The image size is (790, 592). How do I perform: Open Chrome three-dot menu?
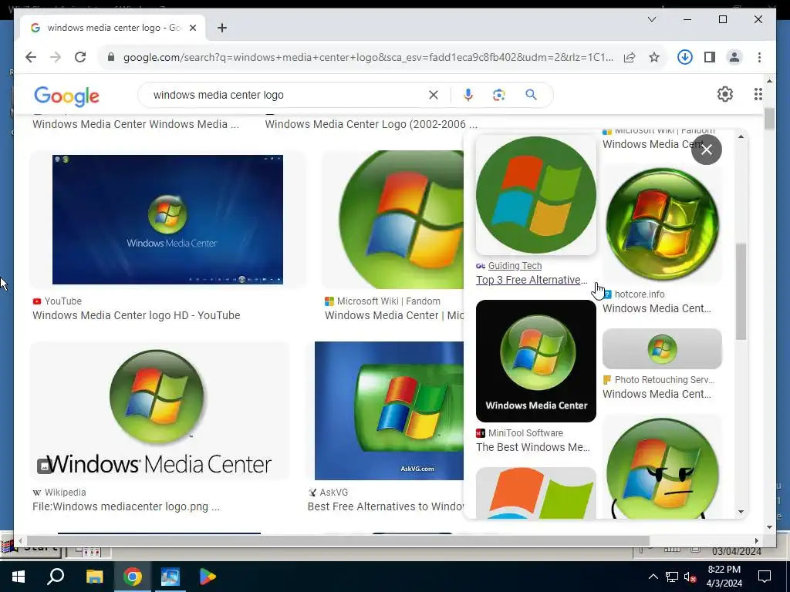(759, 57)
